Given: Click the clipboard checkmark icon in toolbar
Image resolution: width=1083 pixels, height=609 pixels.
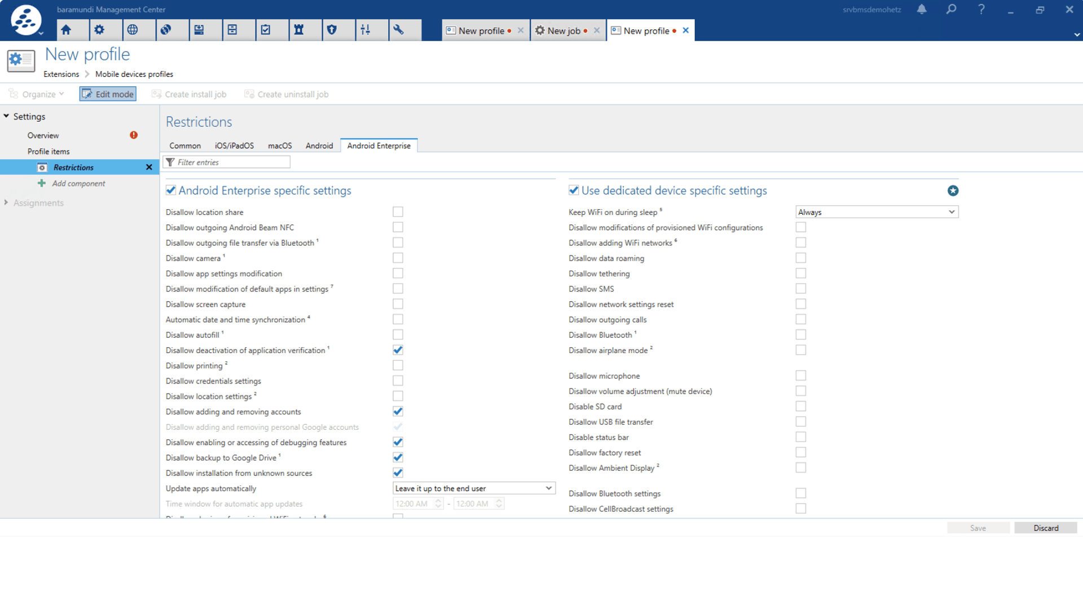Looking at the screenshot, I should [x=266, y=30].
